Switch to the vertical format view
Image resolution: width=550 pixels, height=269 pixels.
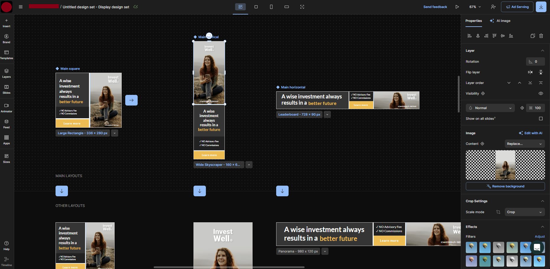(x=271, y=7)
